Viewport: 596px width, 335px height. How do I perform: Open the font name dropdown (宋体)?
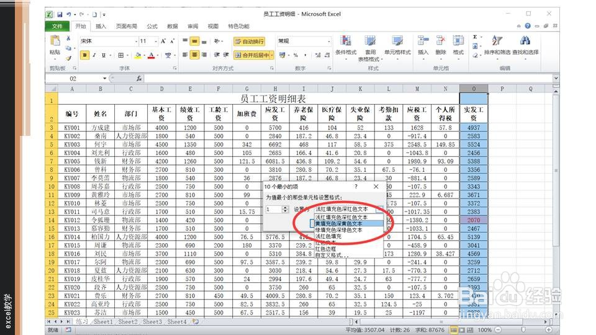tap(136, 41)
